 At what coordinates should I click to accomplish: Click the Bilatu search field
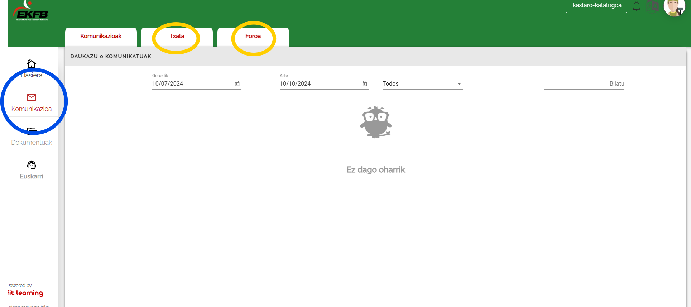[x=584, y=84]
